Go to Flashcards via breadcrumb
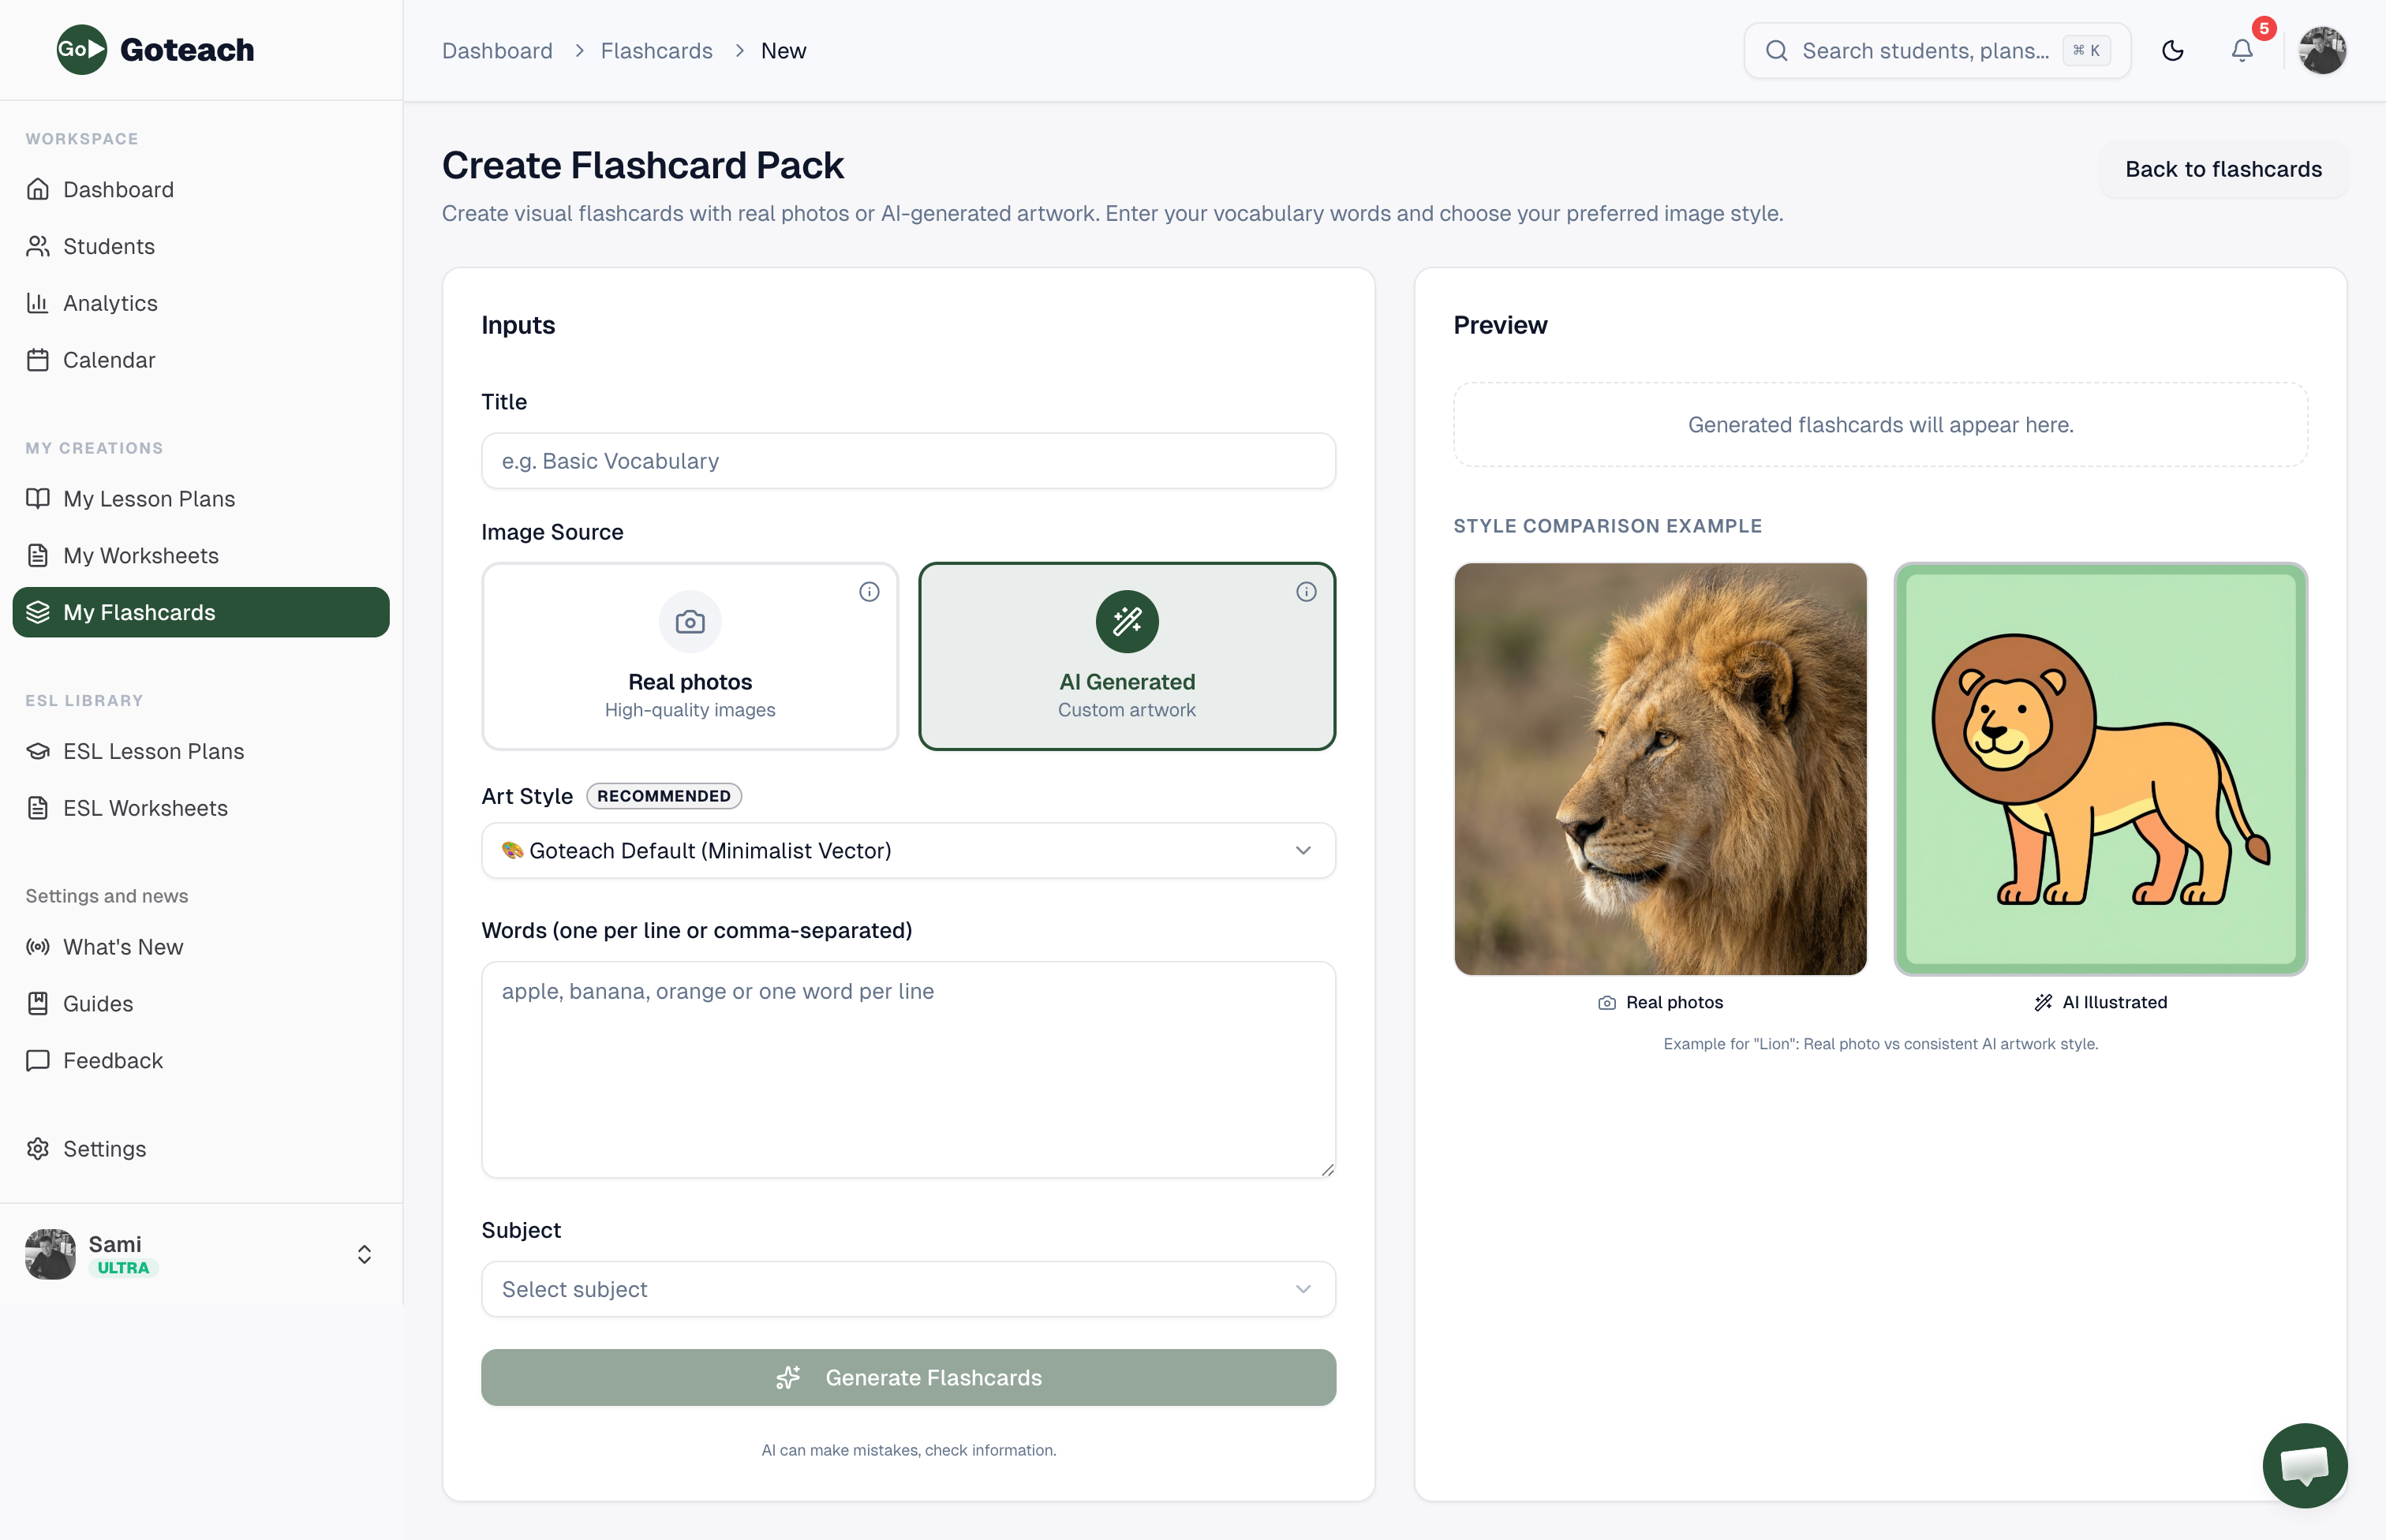This screenshot has height=1540, width=2386. pos(657,50)
